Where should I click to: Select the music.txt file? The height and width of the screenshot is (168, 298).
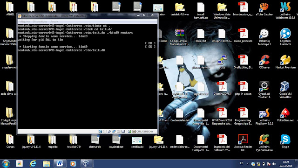click(x=201, y=35)
